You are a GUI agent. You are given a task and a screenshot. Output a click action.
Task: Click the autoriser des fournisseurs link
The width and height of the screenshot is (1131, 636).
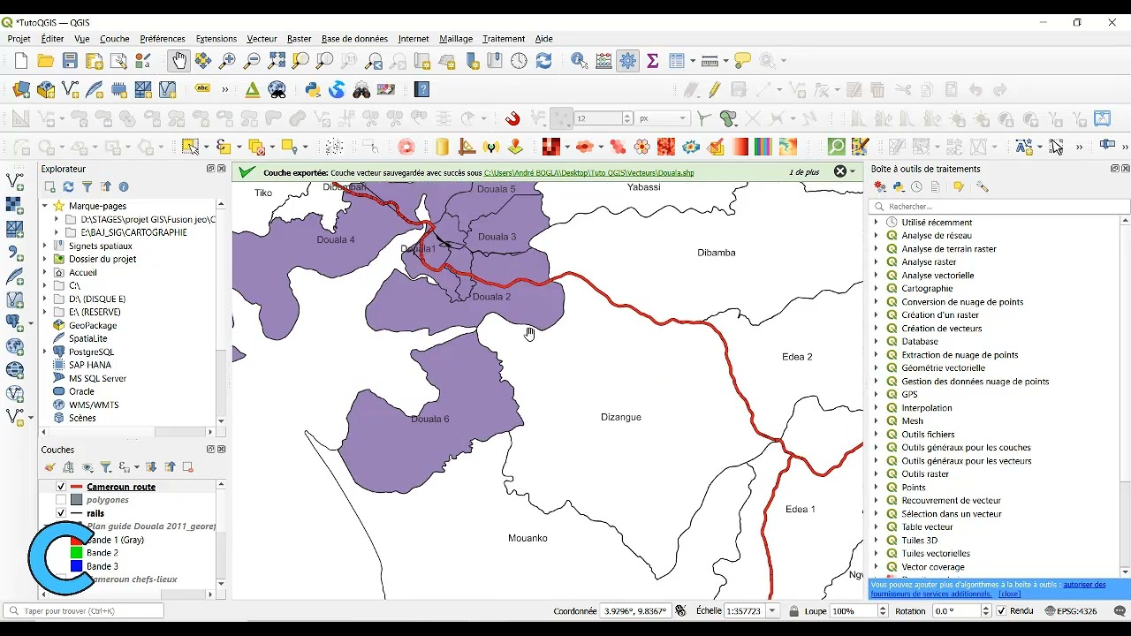pyautogui.click(x=988, y=589)
